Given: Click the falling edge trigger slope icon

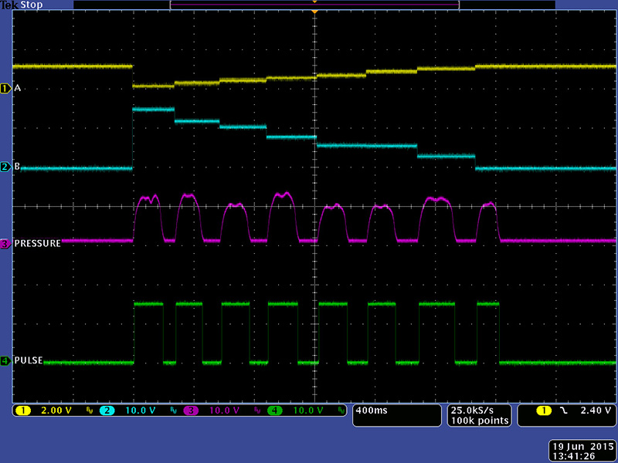Looking at the screenshot, I should (x=563, y=411).
